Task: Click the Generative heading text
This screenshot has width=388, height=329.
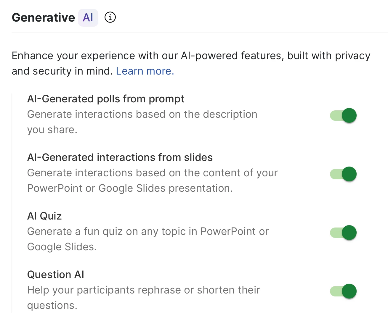Action: 43,18
